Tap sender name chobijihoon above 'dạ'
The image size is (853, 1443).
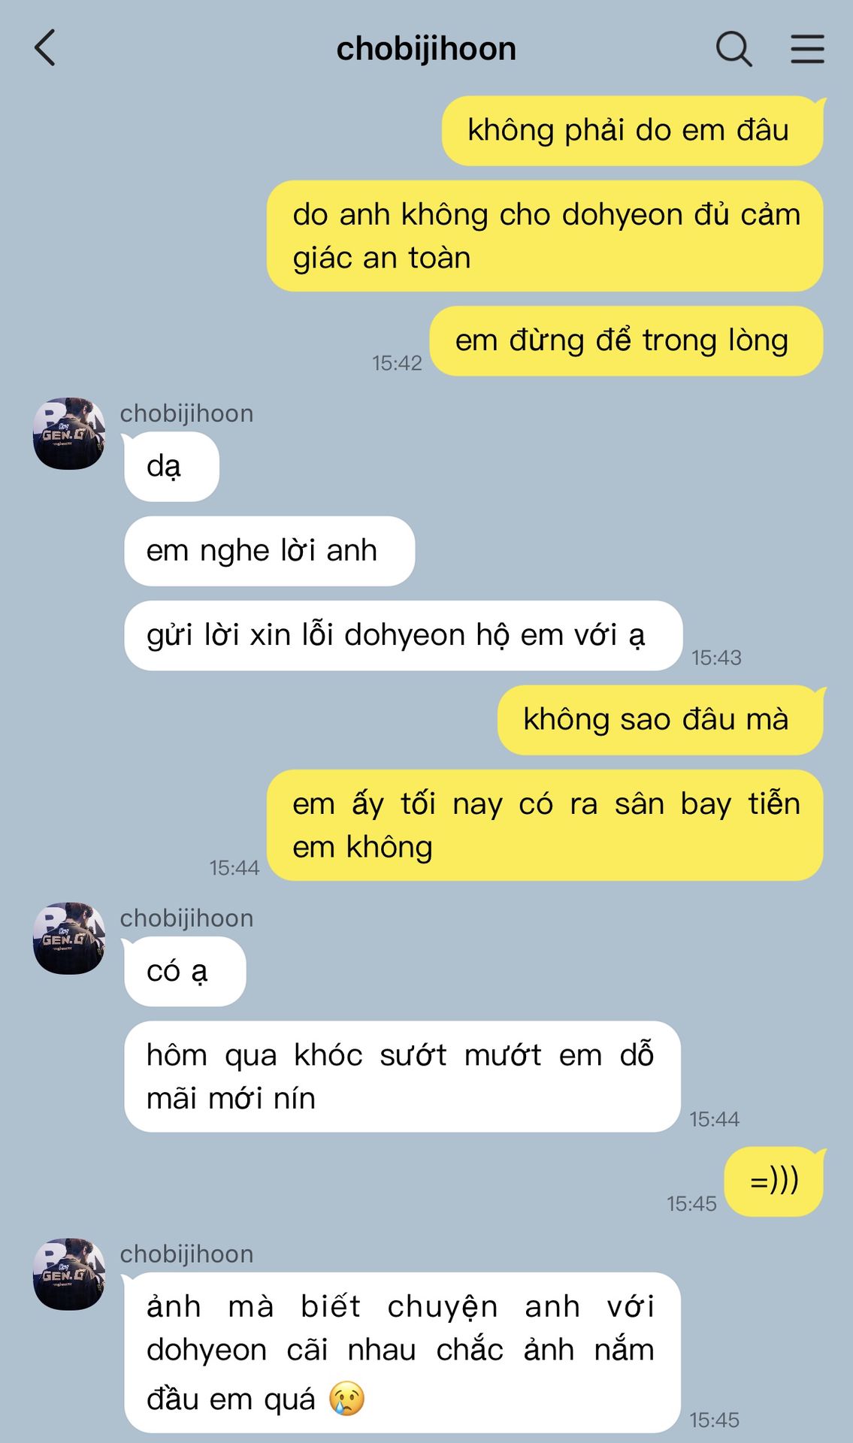pos(186,413)
